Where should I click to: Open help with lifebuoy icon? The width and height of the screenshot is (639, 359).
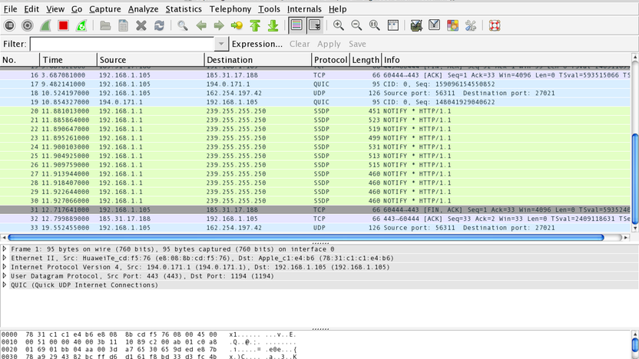[495, 25]
